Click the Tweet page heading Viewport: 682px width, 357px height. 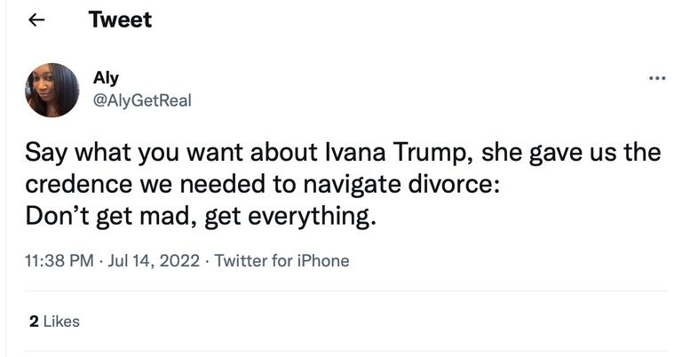tap(120, 20)
